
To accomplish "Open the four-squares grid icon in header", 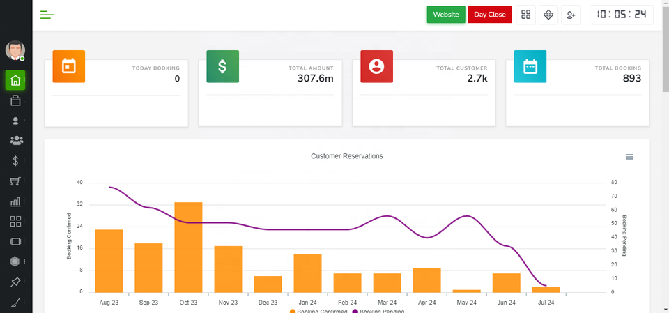I will [x=526, y=15].
